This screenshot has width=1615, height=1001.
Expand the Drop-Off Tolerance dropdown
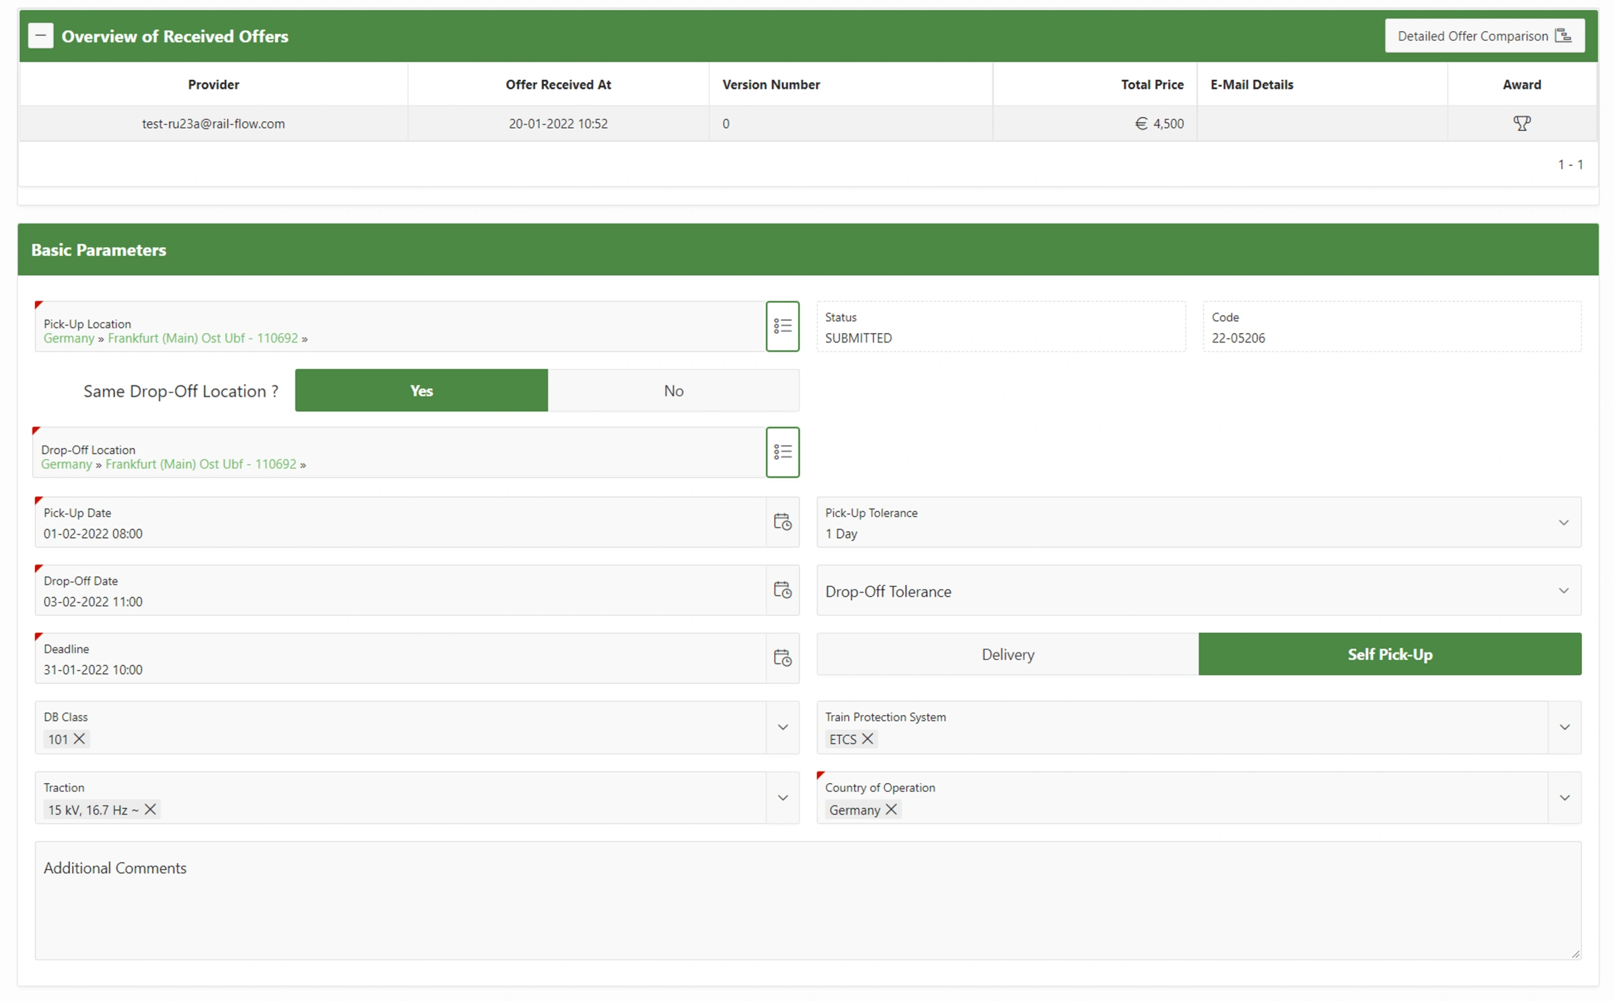coord(1563,591)
